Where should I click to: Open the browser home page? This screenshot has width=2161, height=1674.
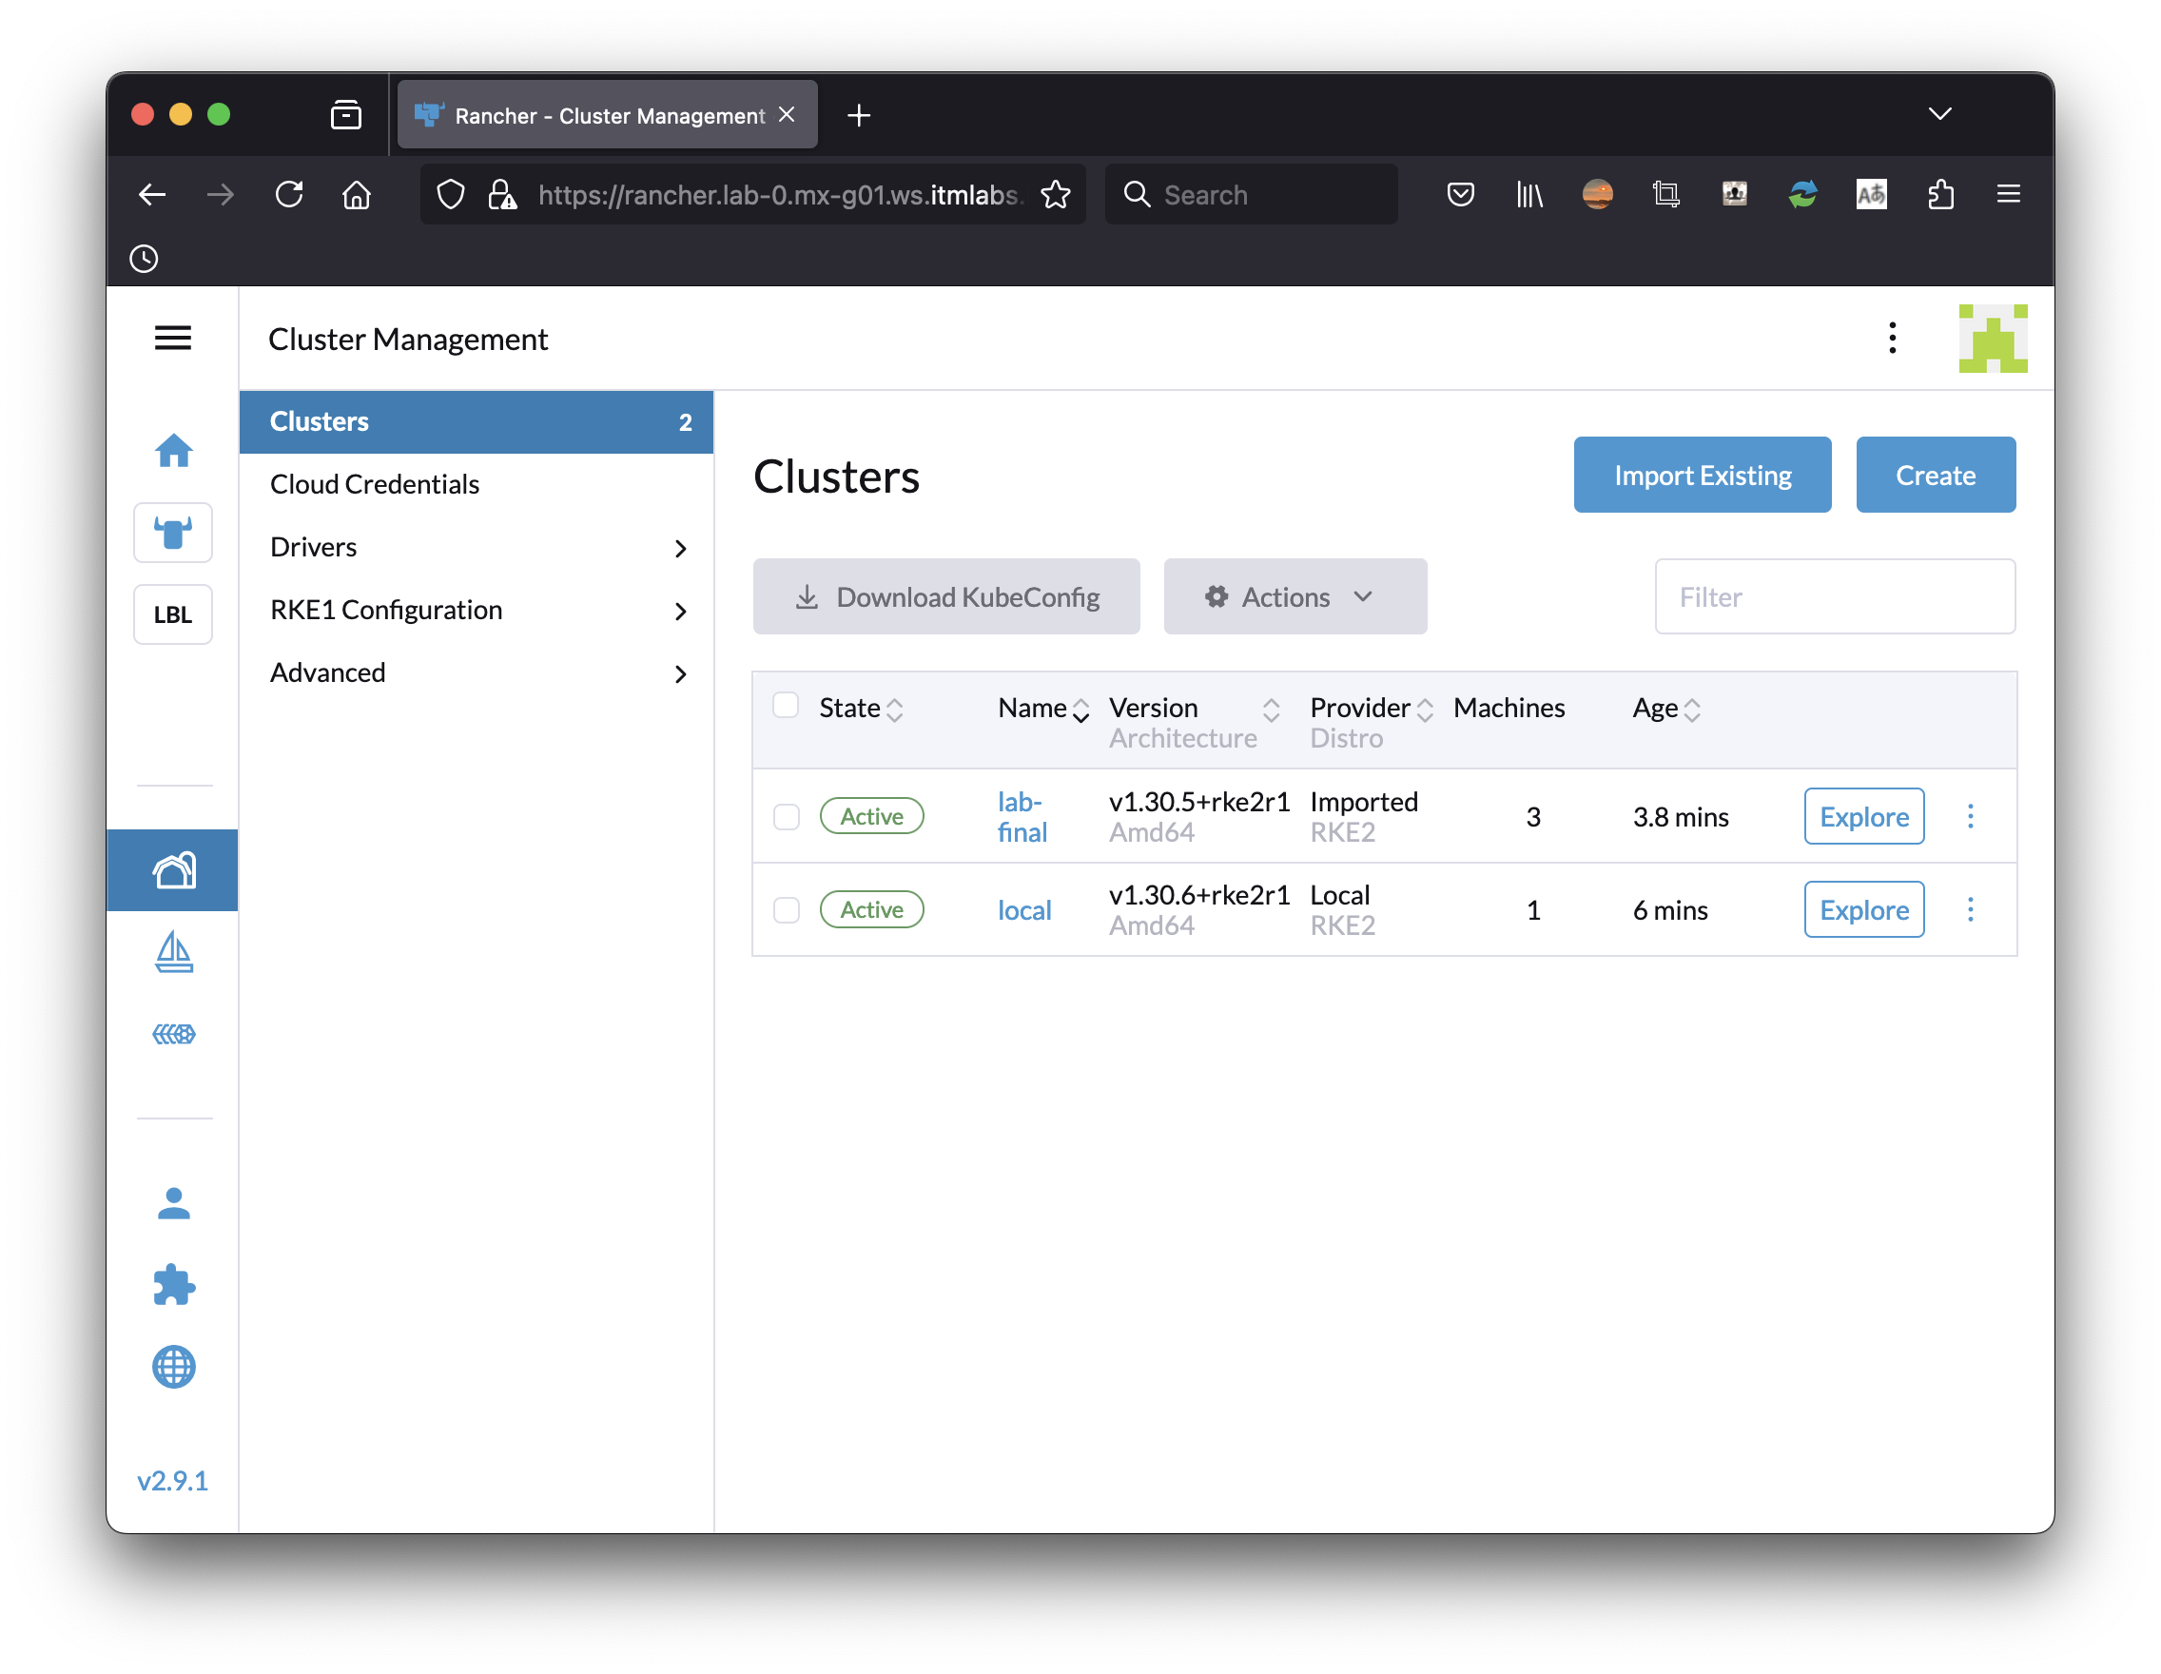[357, 194]
